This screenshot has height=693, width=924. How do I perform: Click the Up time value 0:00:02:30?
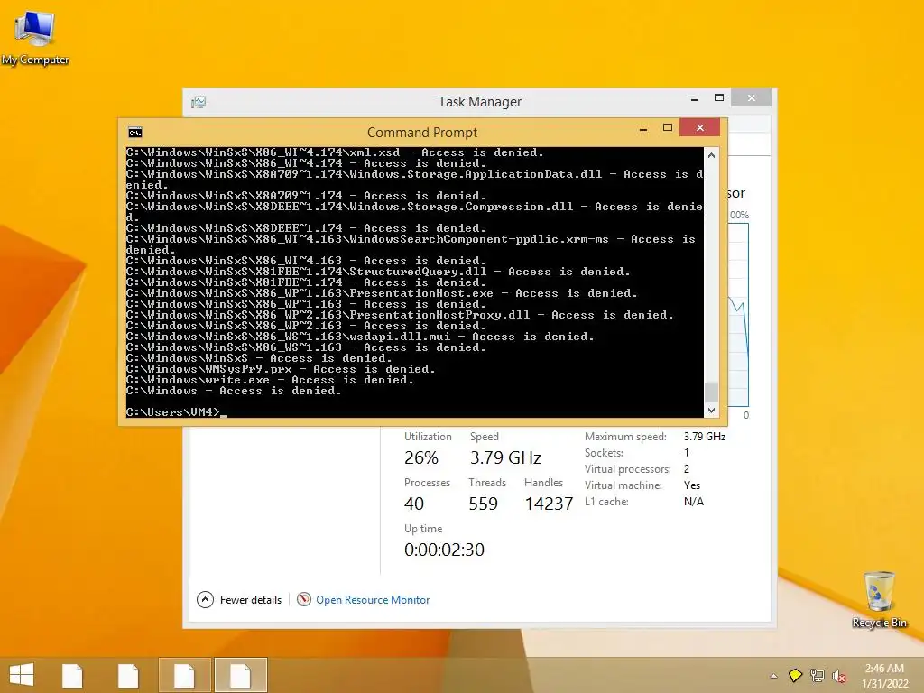pos(444,550)
